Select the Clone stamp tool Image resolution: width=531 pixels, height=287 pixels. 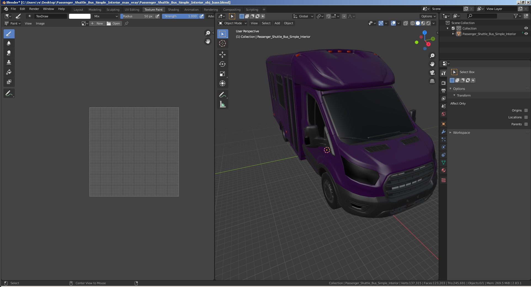click(9, 63)
